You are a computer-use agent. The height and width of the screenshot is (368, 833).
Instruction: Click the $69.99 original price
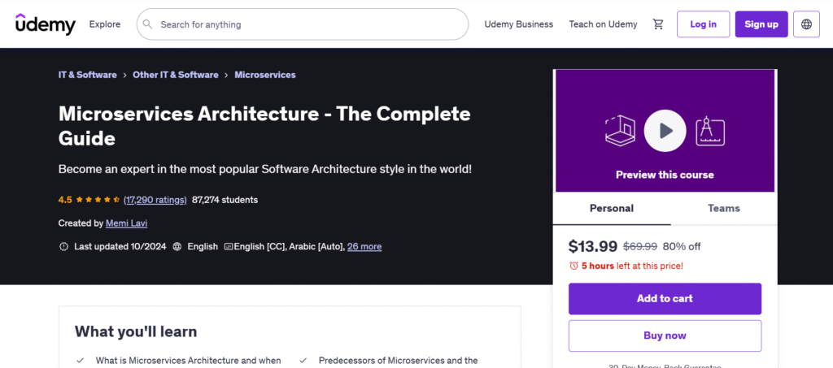pyautogui.click(x=640, y=247)
